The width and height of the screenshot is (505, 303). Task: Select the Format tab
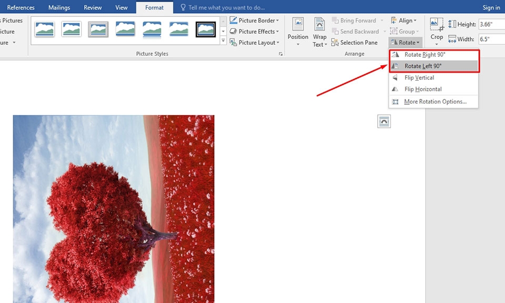point(154,7)
